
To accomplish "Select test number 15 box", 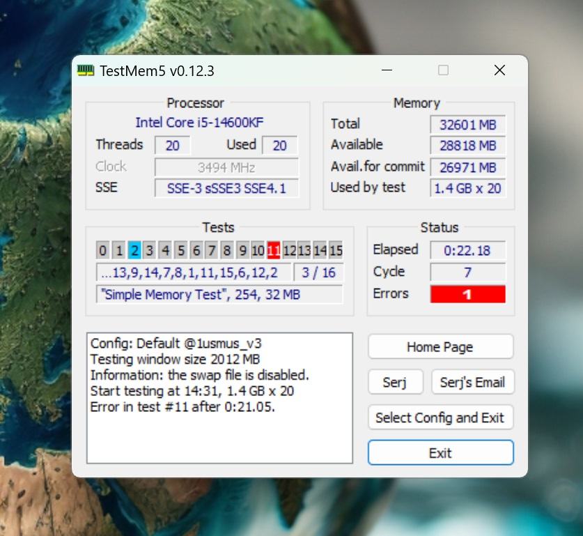I will click(336, 250).
